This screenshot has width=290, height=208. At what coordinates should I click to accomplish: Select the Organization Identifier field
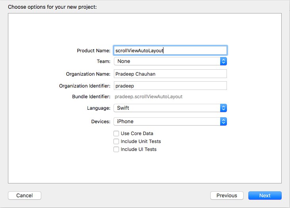[x=170, y=86]
